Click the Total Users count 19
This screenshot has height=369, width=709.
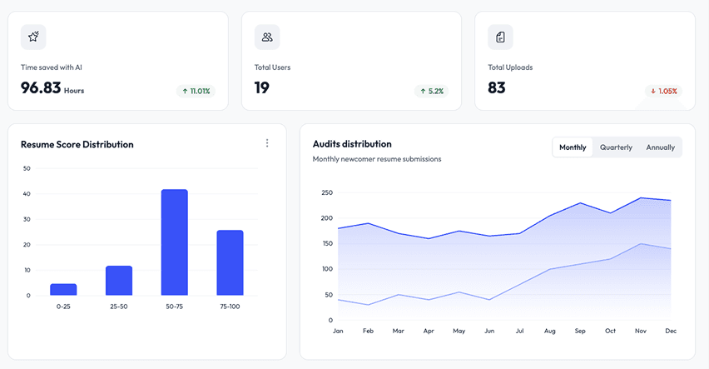(262, 87)
